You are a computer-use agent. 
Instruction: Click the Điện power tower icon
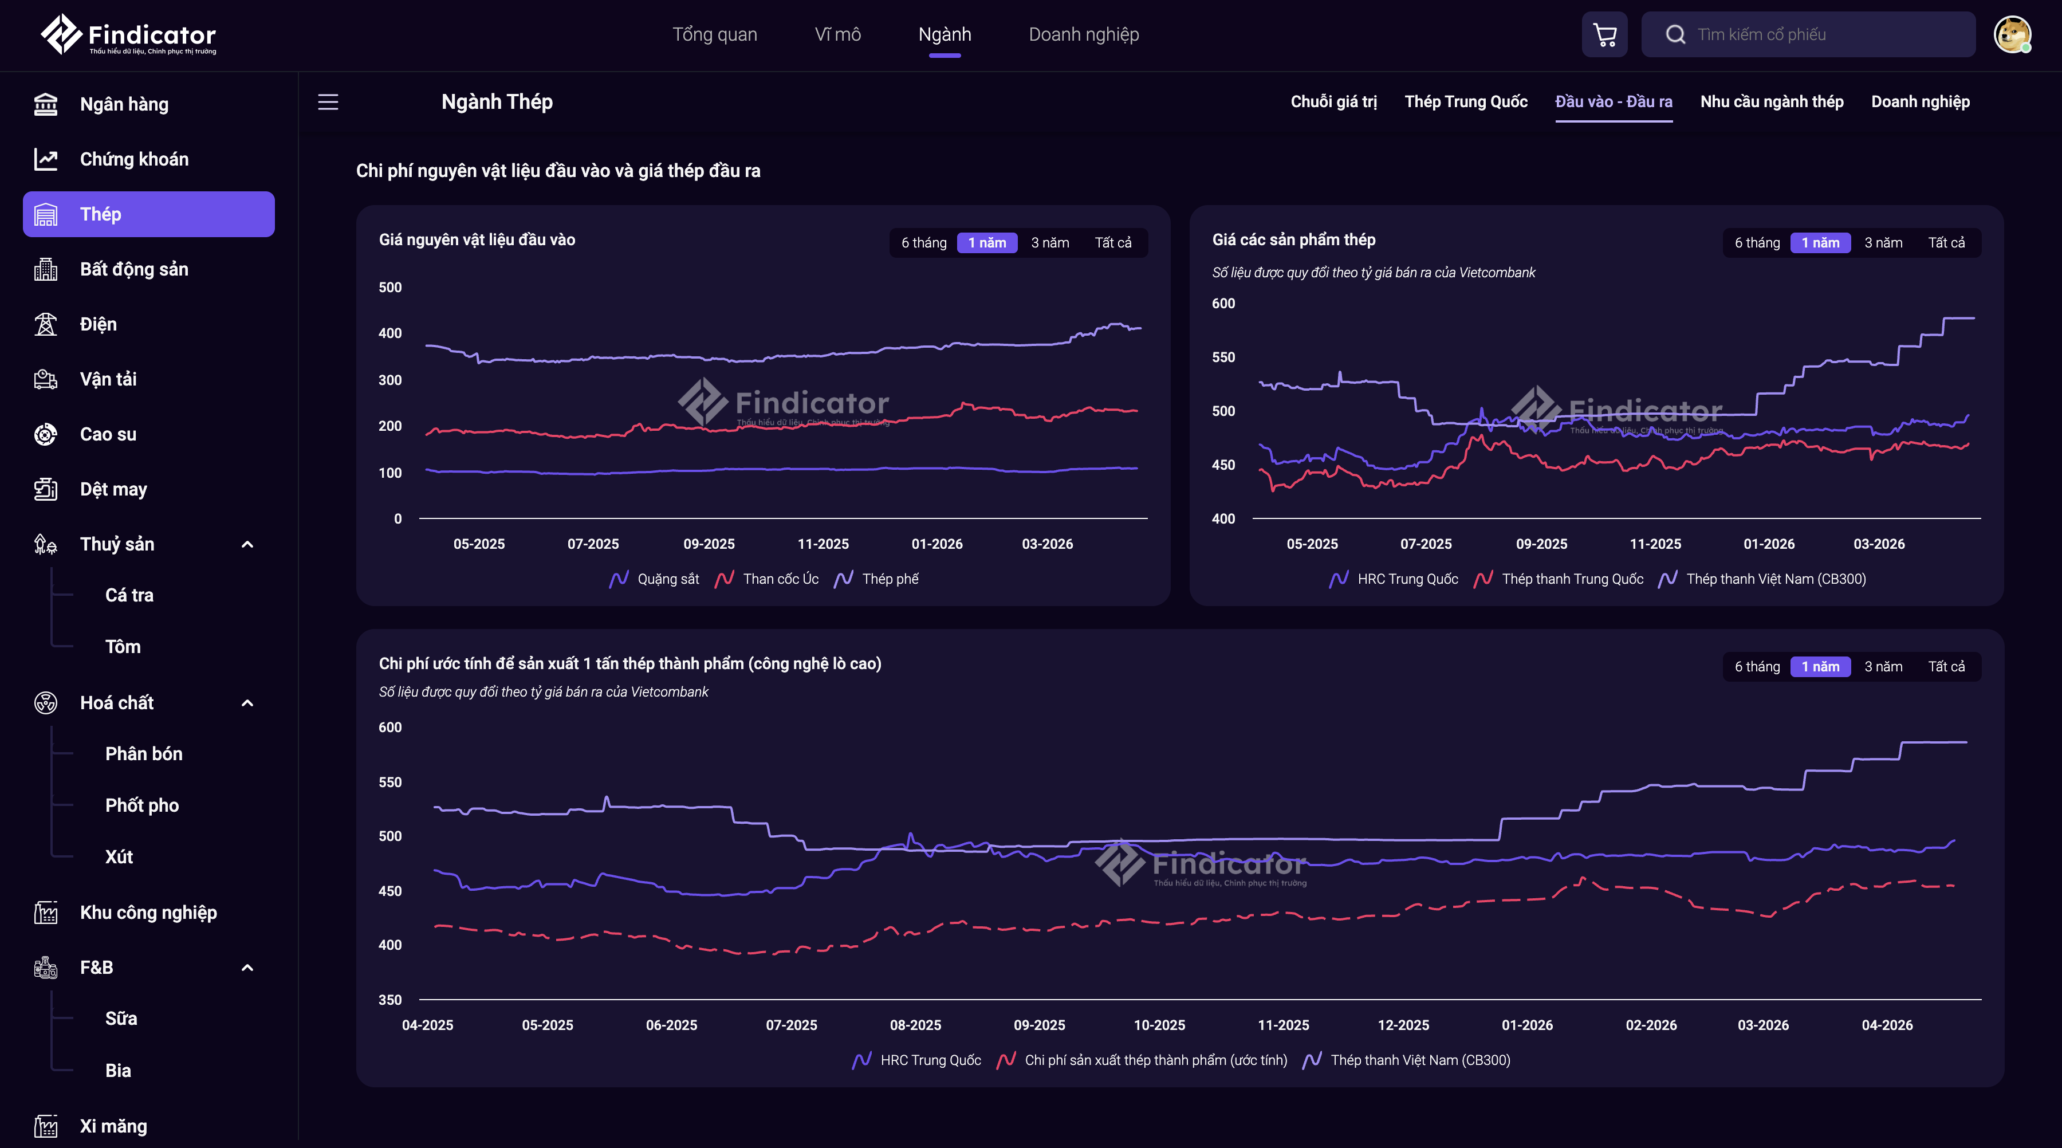[x=46, y=324]
